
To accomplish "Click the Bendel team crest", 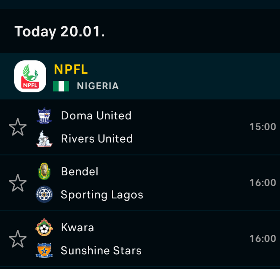I will coord(44,172).
